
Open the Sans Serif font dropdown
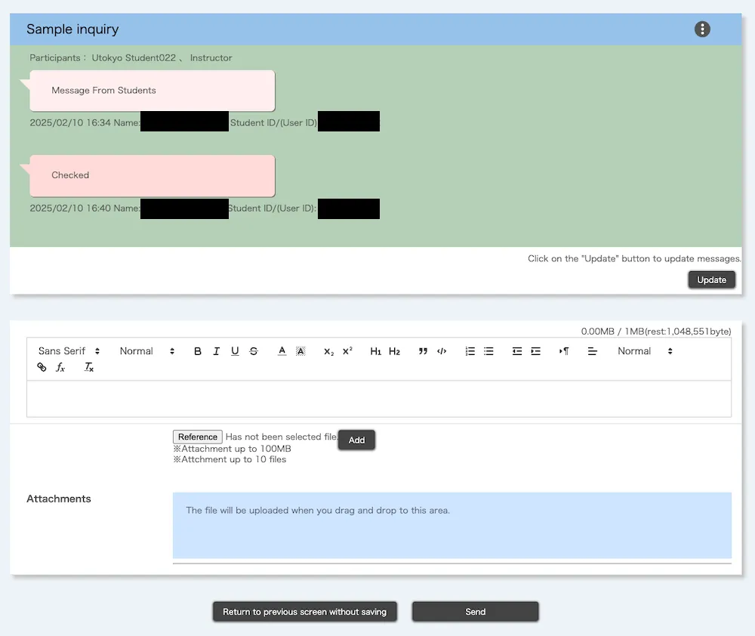pos(69,351)
